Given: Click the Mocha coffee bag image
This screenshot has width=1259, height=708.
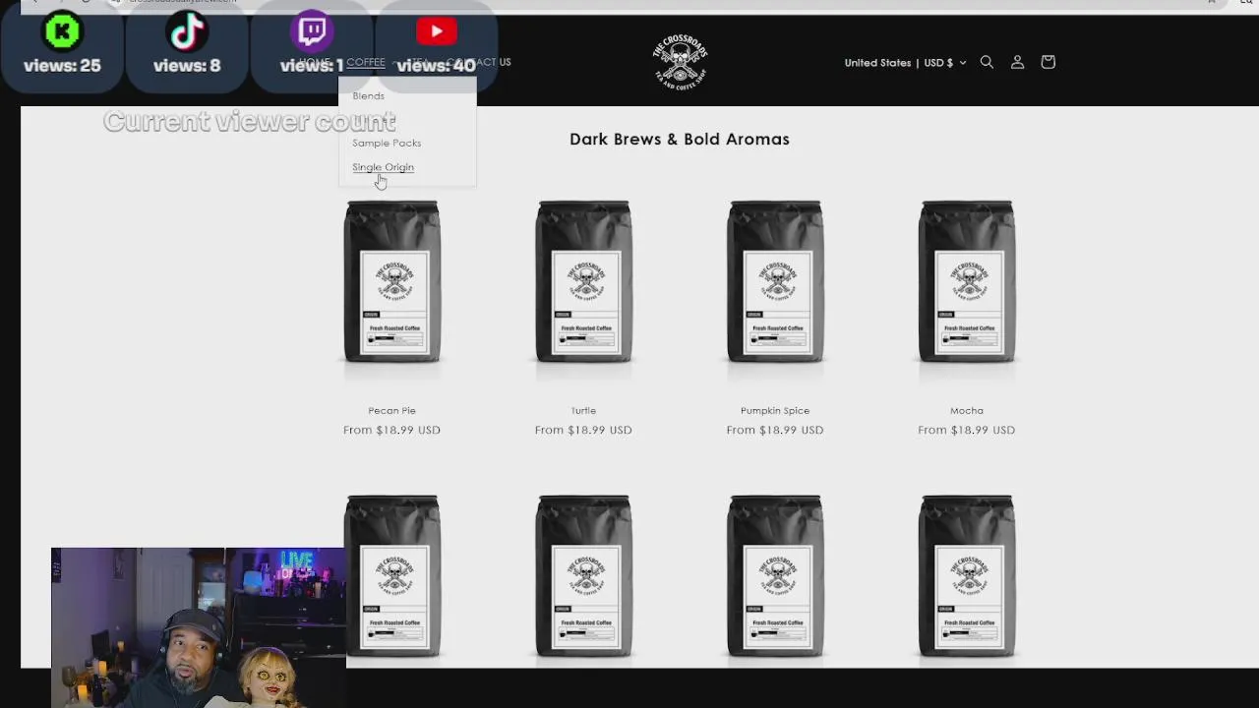Looking at the screenshot, I should coord(967,282).
